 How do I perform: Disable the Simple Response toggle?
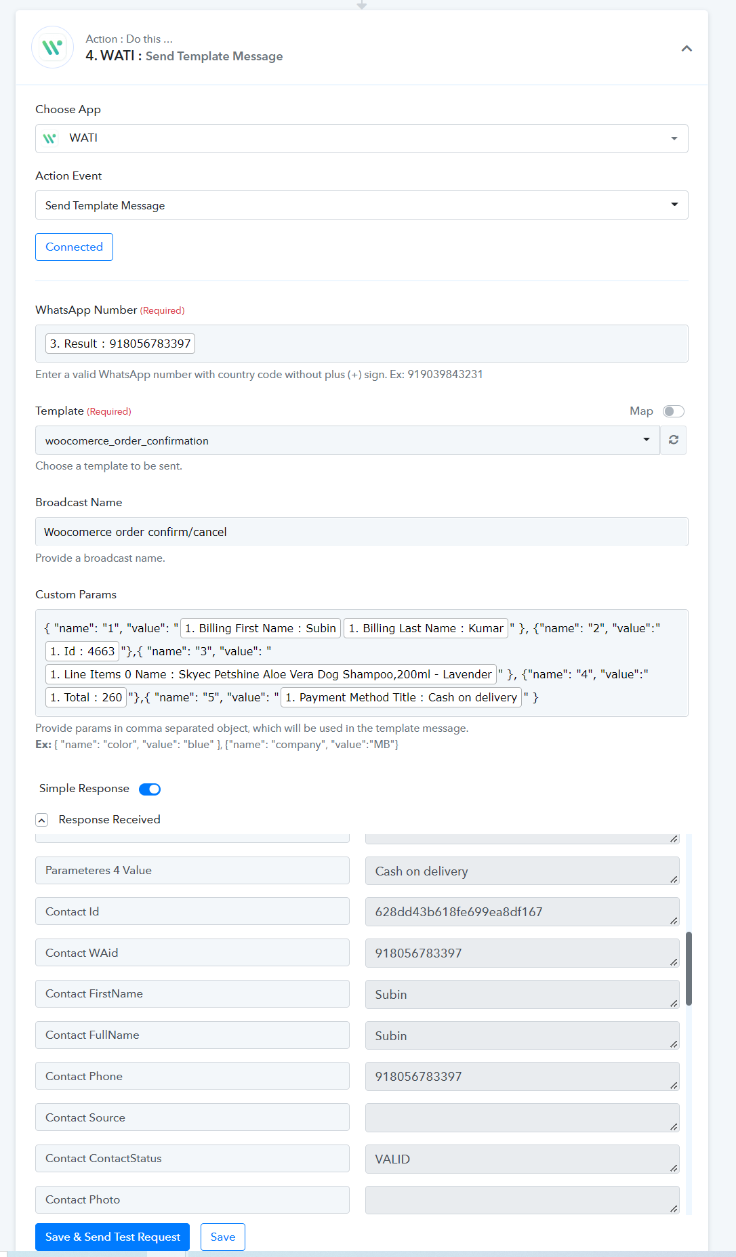click(x=150, y=789)
